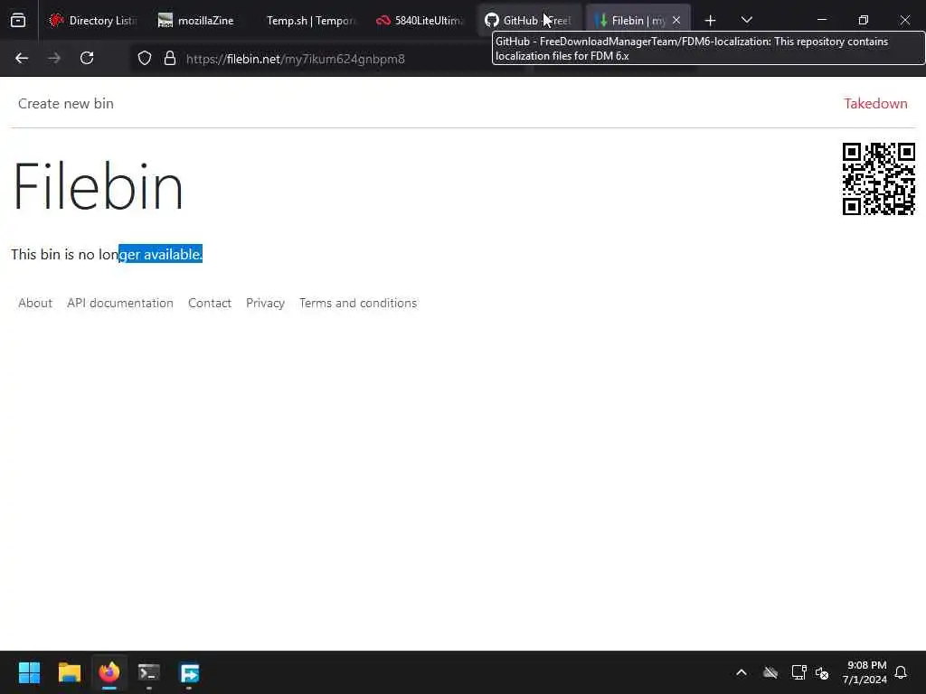Click the 'This bin is no longer available.' text
The height and width of the screenshot is (694, 926).
pyautogui.click(x=107, y=254)
